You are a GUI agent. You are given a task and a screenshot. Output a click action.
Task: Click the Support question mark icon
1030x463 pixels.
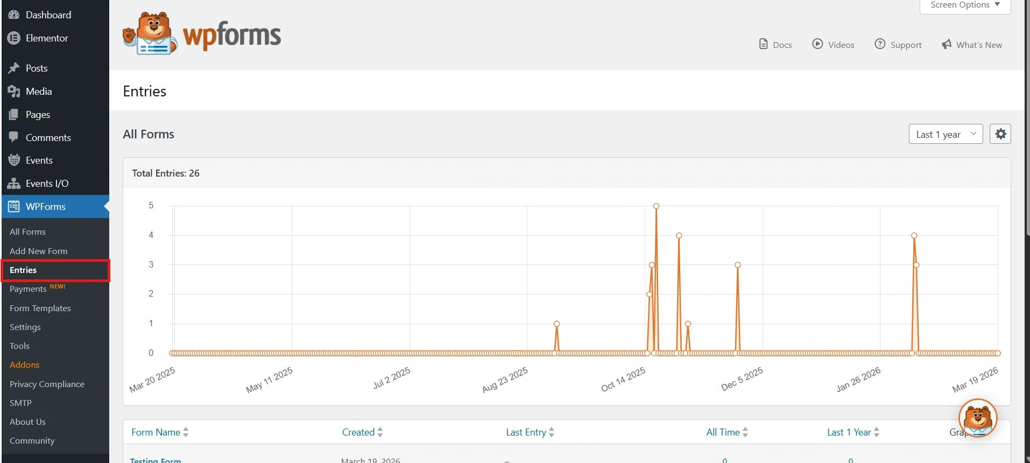(880, 44)
